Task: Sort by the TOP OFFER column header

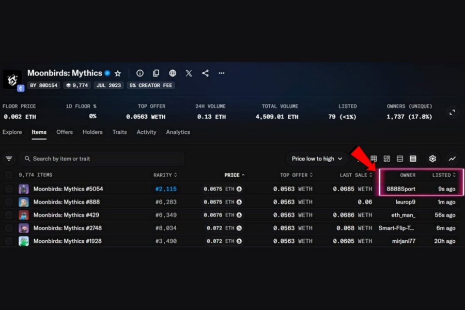Action: [296, 175]
